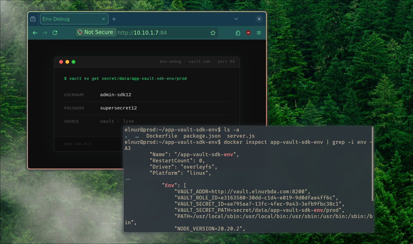Reload the Env Debug page
413x244 pixels.
pyautogui.click(x=55, y=33)
